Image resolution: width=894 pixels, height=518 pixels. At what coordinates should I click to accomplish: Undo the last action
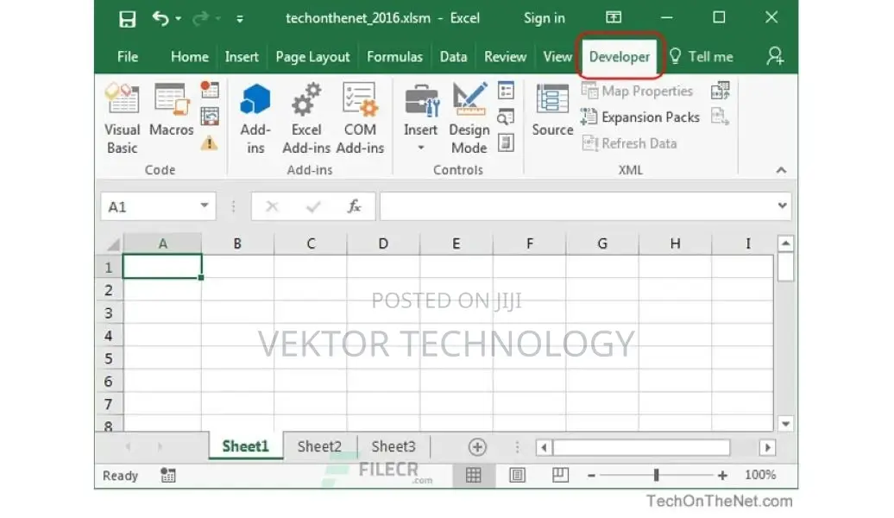pos(161,19)
